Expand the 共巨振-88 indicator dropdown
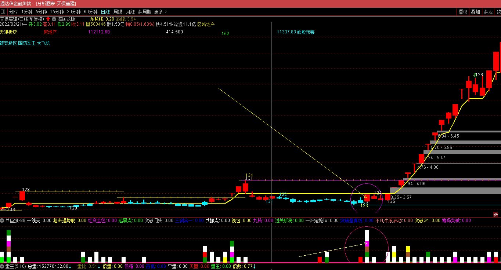Image resolution: width=501 pixels, height=270 pixels. pos(2,220)
